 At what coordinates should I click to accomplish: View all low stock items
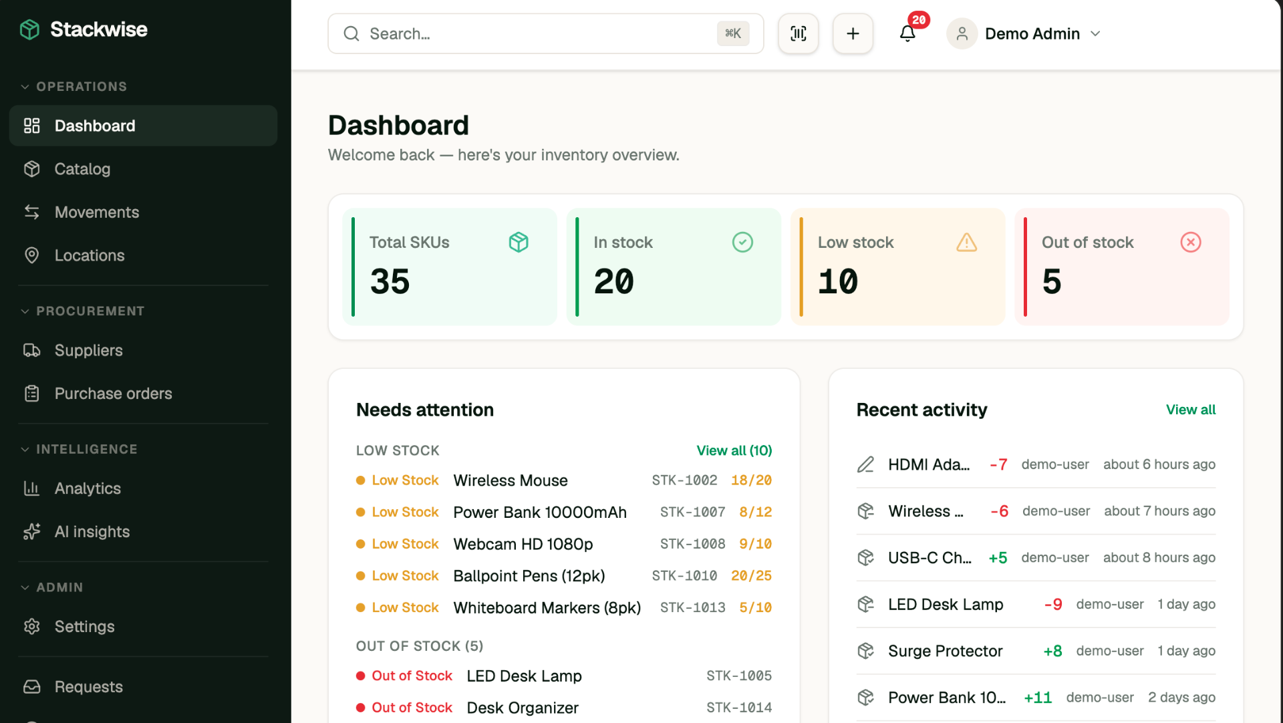[734, 450]
